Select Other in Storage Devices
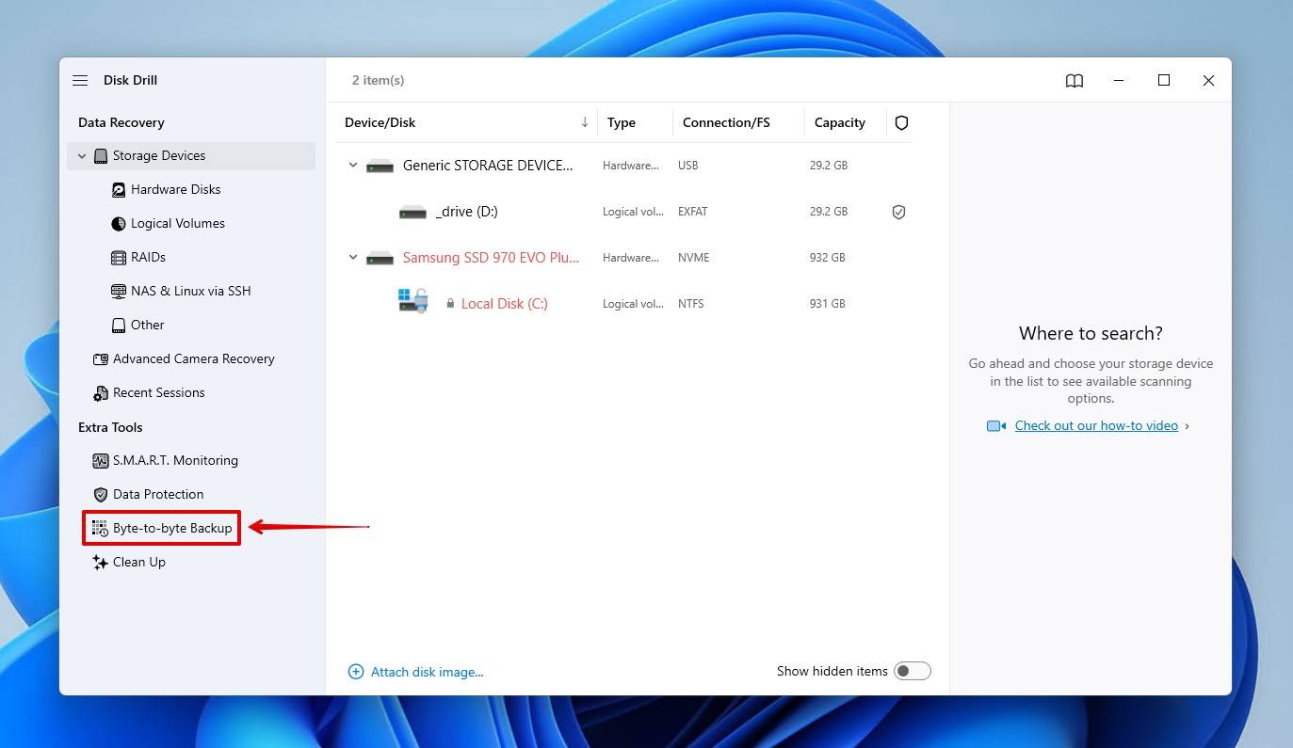Image resolution: width=1293 pixels, height=748 pixels. tap(148, 326)
